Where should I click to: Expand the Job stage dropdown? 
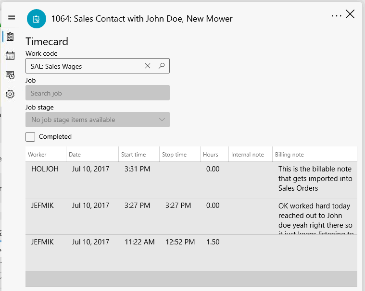tap(162, 120)
